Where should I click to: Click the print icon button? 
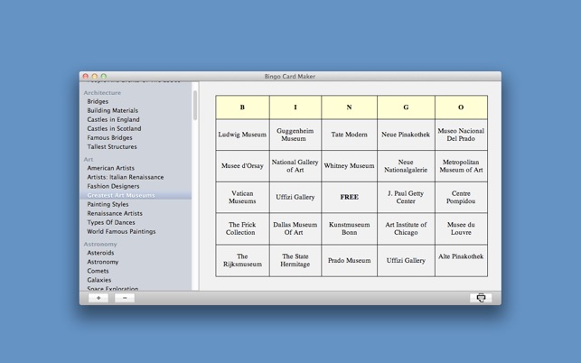[481, 298]
